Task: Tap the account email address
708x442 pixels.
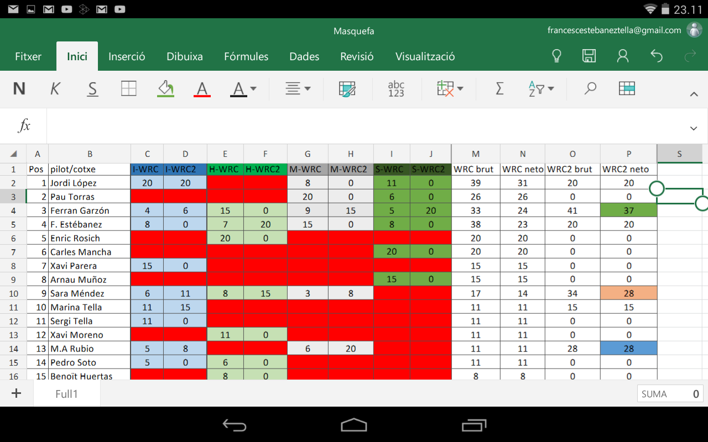Action: coord(615,30)
